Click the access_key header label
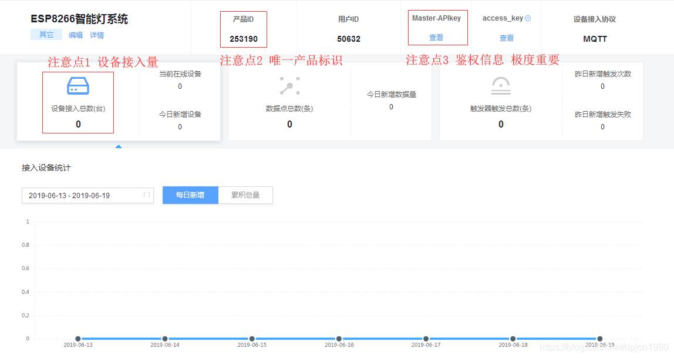Screen dimensions: 674x358 tap(503, 18)
